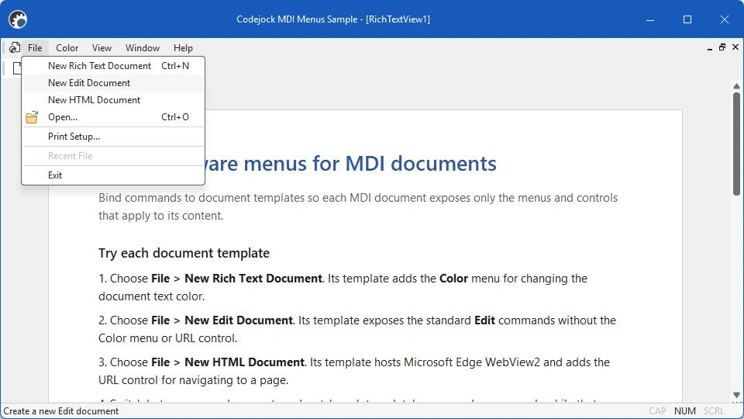Minimize the main application window
744x419 pixels.
pos(650,19)
